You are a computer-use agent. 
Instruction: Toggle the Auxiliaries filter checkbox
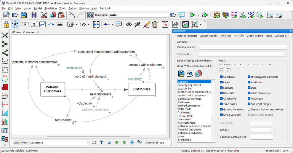249,82
